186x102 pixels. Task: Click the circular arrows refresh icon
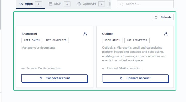tap(156, 17)
